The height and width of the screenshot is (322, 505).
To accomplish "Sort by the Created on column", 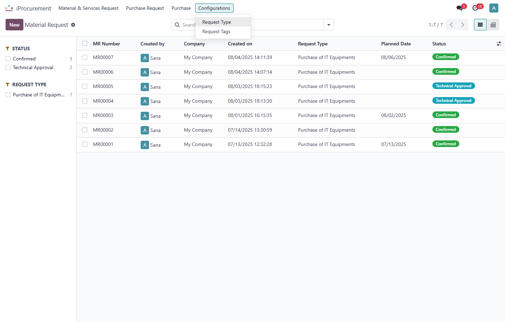I will click(240, 44).
